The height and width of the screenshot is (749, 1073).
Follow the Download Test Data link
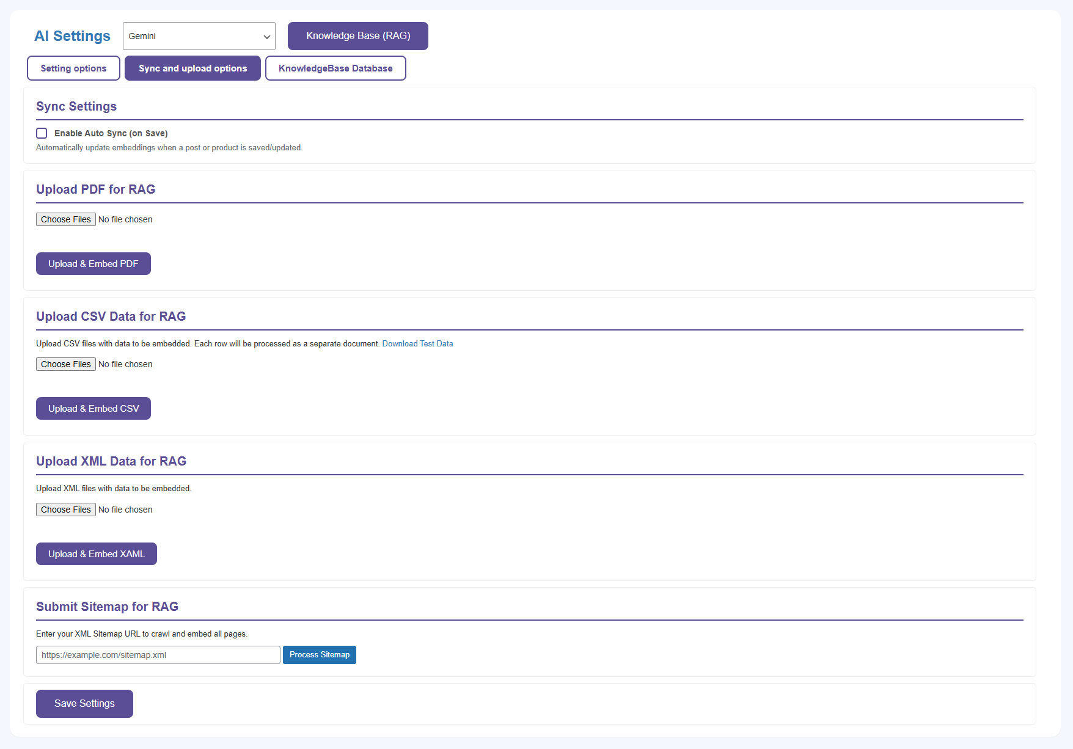pos(417,344)
